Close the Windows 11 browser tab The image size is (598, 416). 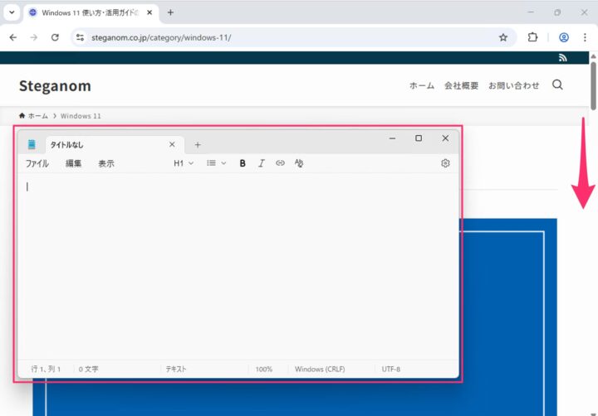click(149, 12)
